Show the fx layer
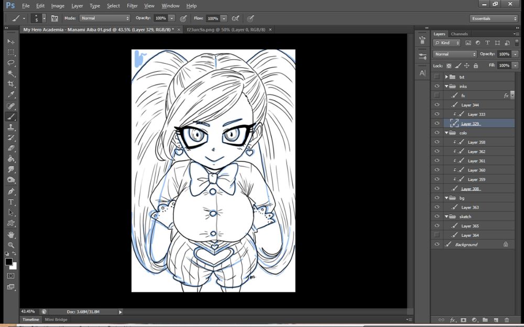Viewport: 524px width, 327px height. coord(437,95)
